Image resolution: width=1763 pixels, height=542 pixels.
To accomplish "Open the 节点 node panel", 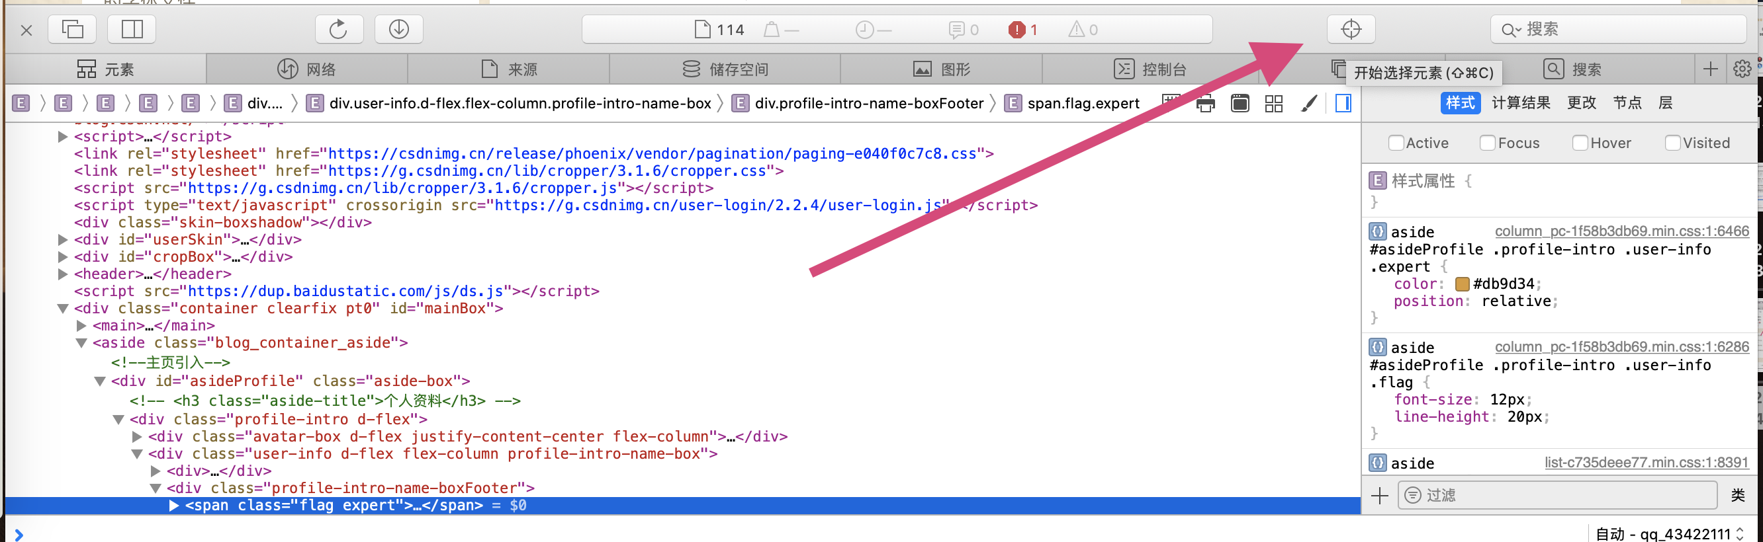I will click(1627, 103).
